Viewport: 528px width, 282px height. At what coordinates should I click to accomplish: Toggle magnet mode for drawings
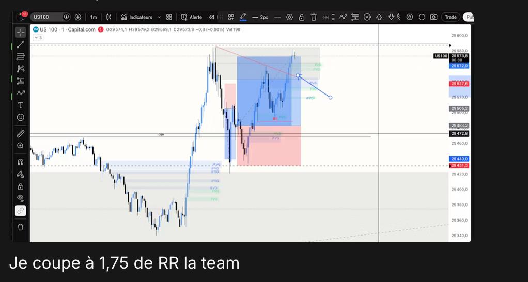21,162
